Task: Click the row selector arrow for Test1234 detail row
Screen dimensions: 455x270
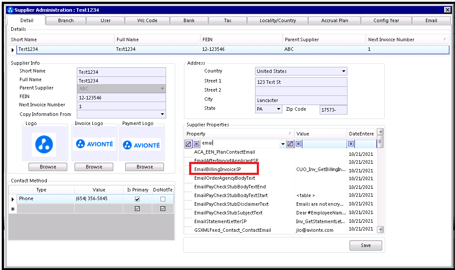Action: coord(13,49)
